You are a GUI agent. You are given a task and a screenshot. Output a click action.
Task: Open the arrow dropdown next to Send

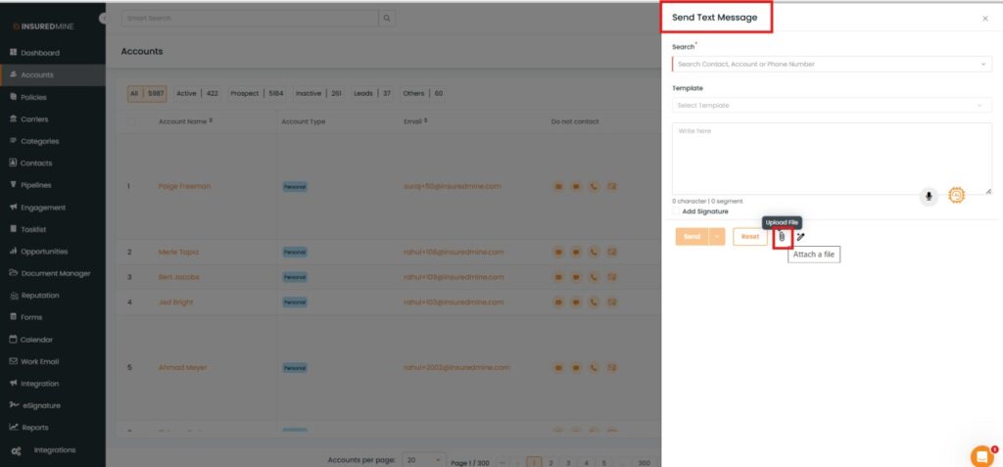coord(717,237)
